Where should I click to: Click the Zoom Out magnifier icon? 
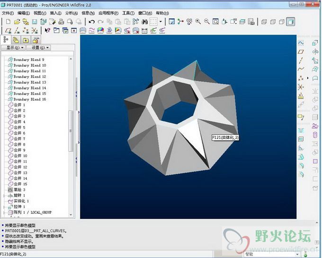(x=207, y=22)
